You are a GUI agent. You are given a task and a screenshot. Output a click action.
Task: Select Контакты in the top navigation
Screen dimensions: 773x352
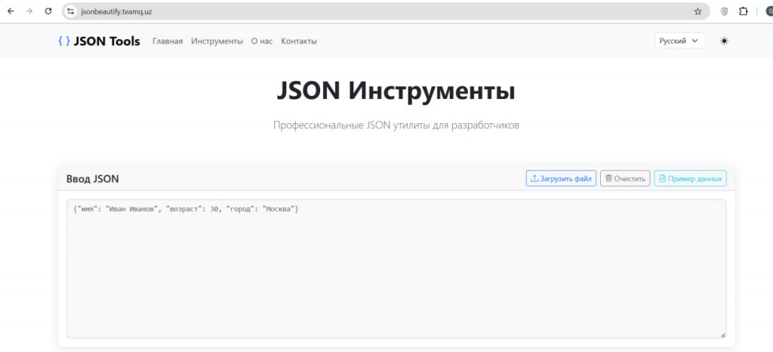point(299,42)
